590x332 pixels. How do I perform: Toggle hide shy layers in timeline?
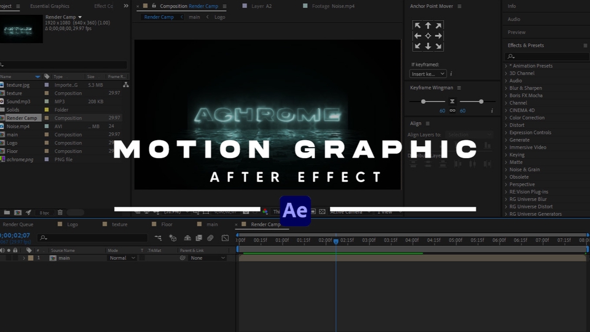187,238
